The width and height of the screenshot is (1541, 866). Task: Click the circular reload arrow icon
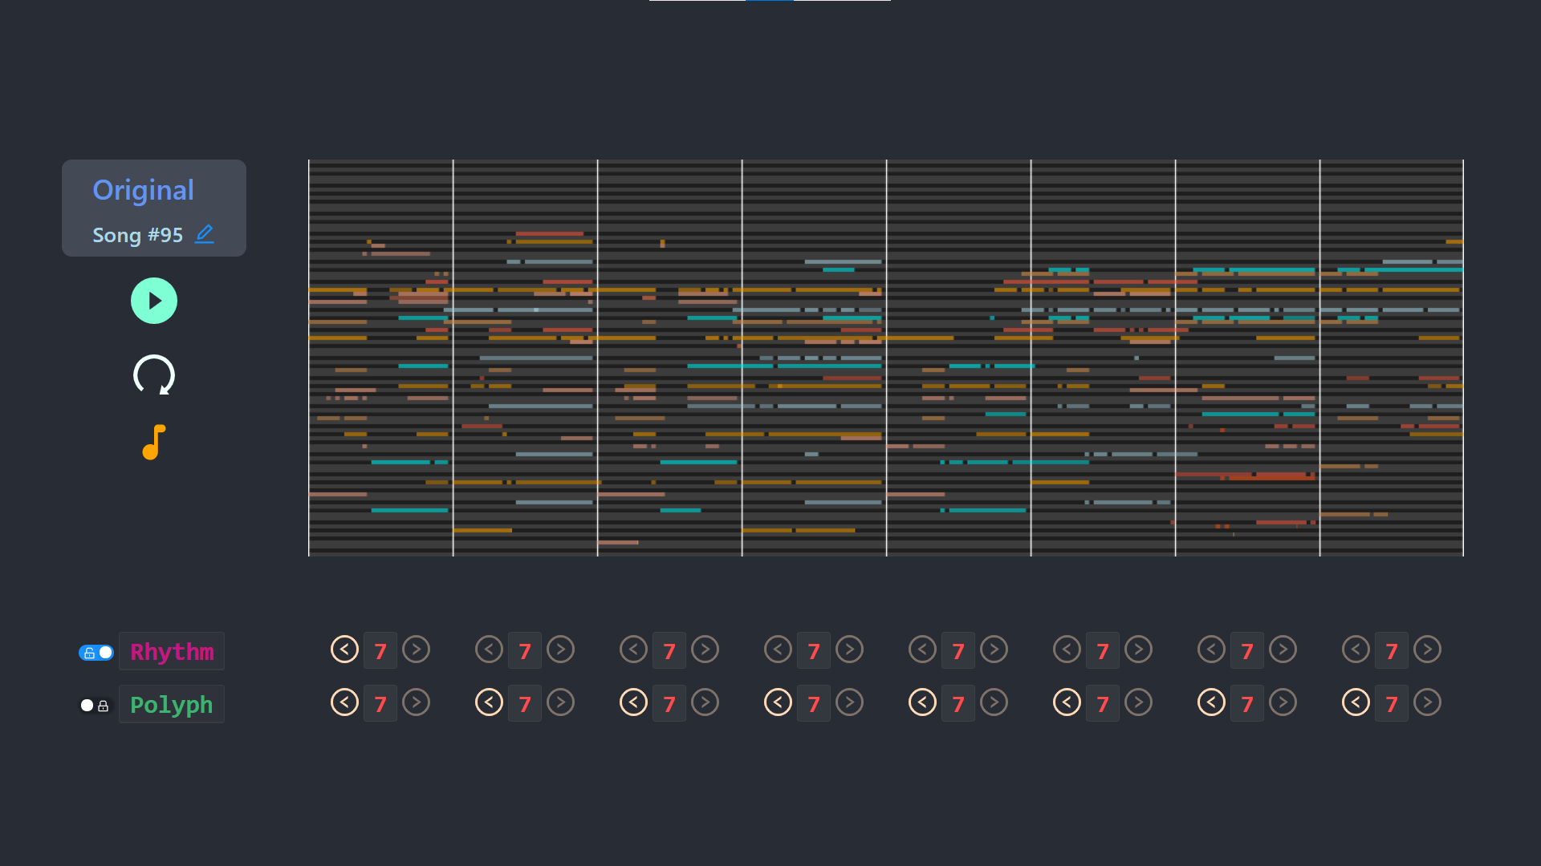point(153,374)
